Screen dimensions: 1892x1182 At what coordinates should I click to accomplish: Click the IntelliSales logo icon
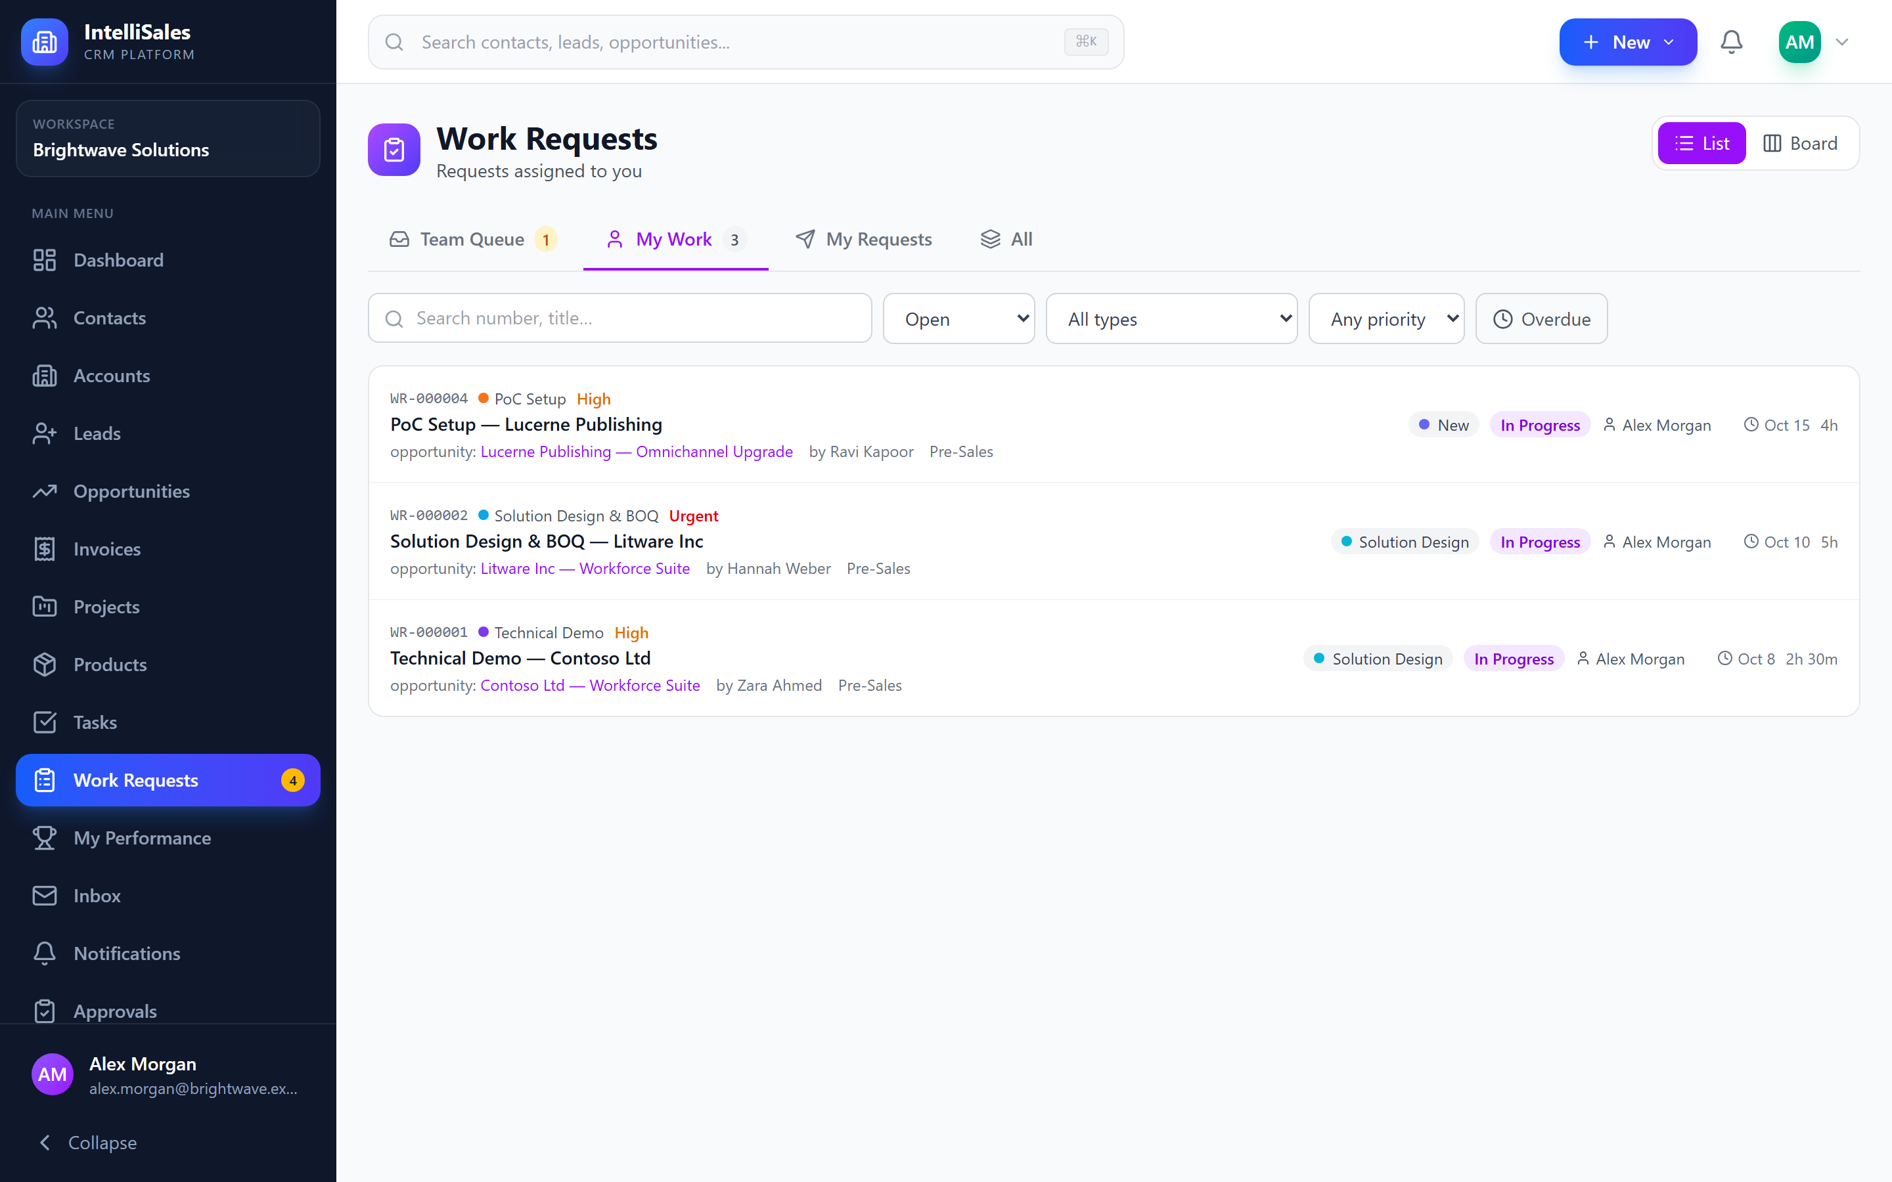tap(45, 42)
